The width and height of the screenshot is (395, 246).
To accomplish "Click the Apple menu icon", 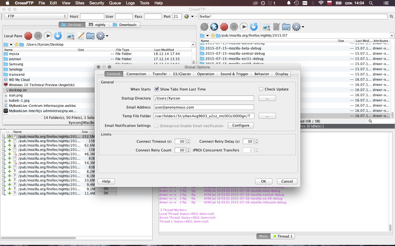I will pos(7,3).
